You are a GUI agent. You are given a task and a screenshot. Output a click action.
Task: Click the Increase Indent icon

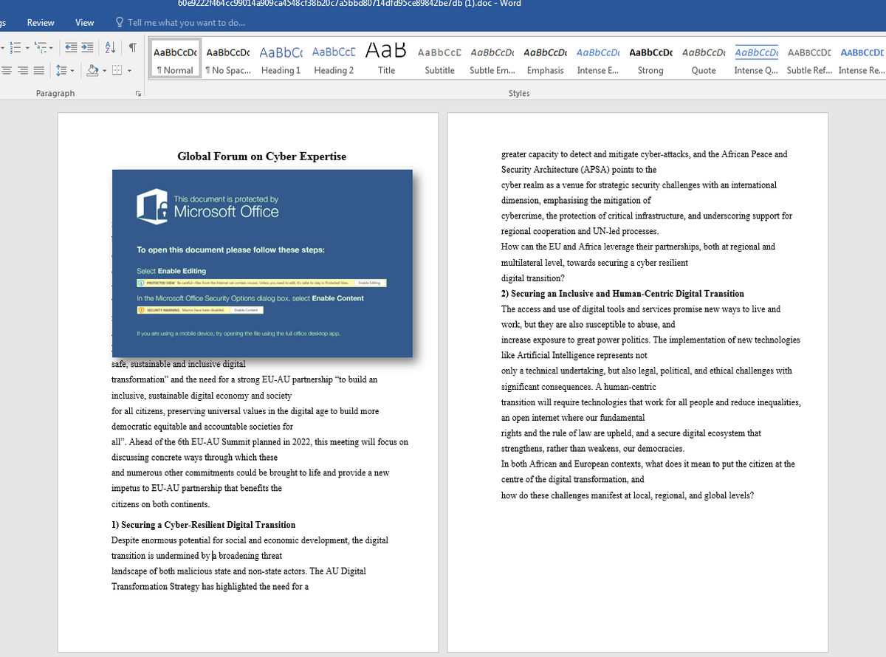pos(87,48)
